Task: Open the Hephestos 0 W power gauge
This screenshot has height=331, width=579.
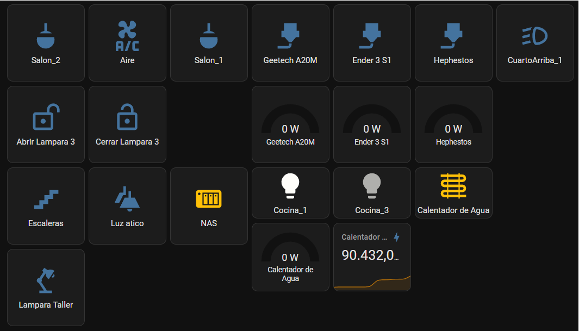Action: pyautogui.click(x=453, y=120)
